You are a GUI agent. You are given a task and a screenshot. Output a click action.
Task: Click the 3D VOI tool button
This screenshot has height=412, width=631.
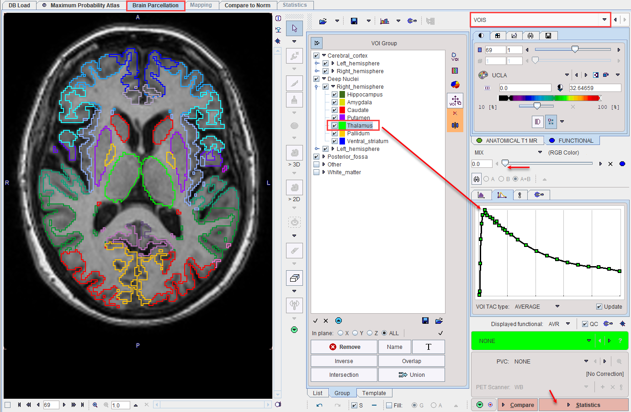294,153
